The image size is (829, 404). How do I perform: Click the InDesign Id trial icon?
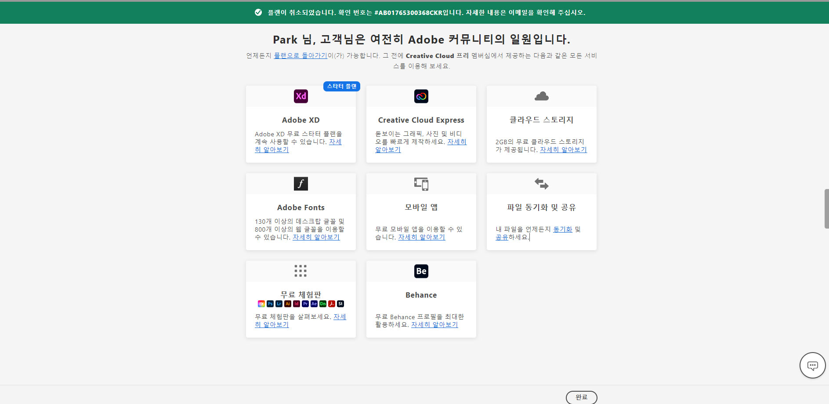point(297,304)
